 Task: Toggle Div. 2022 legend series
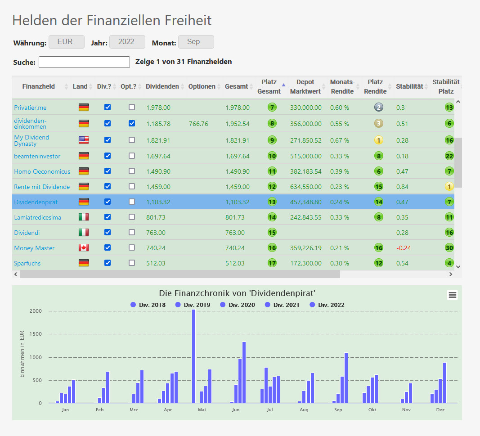[327, 305]
